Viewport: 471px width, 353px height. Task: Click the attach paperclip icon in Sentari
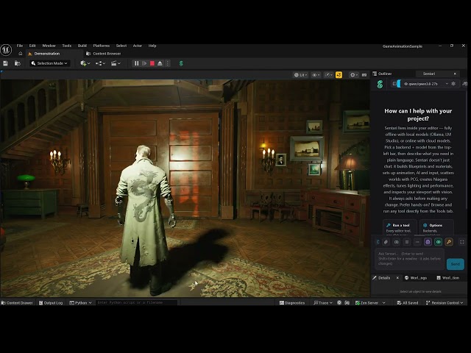click(386, 242)
